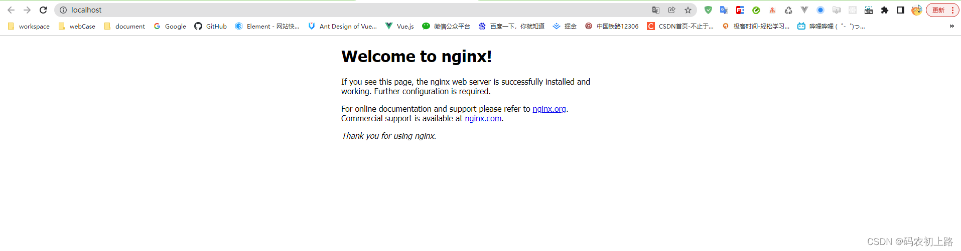Click the Welcome to nginx! heading

[x=417, y=57]
